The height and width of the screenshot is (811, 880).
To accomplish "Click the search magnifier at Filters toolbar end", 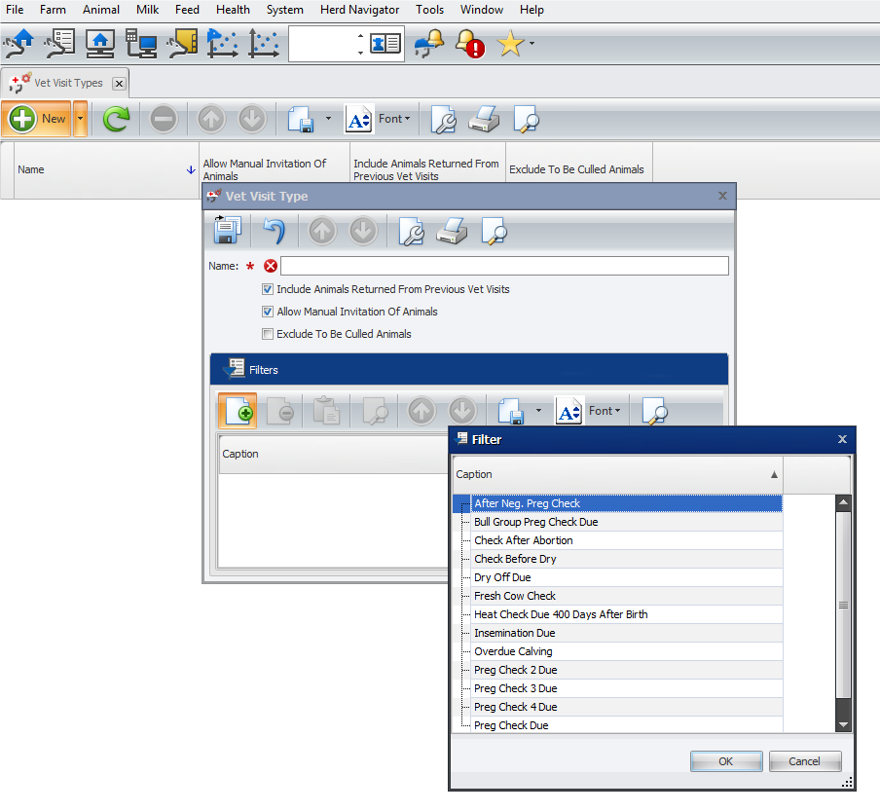I will pyautogui.click(x=654, y=411).
